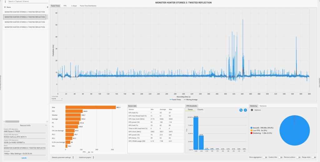Image resolution: width=320 pixels, height=162 pixels.
Task: Click the CPU load (%) sensor row
Action: click(x=156, y=112)
